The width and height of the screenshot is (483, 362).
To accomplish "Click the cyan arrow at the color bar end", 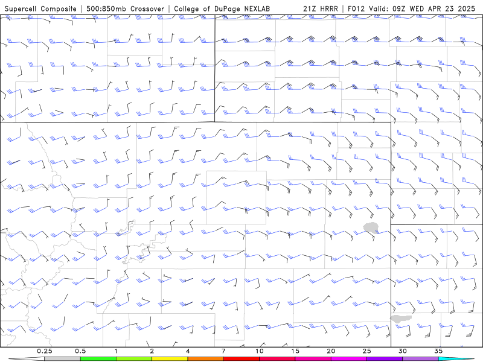I will pos(456,359).
